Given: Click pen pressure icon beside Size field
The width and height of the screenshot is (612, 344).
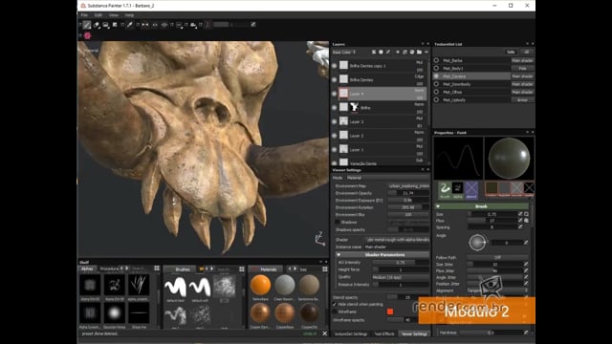Looking at the screenshot, I should [520, 214].
